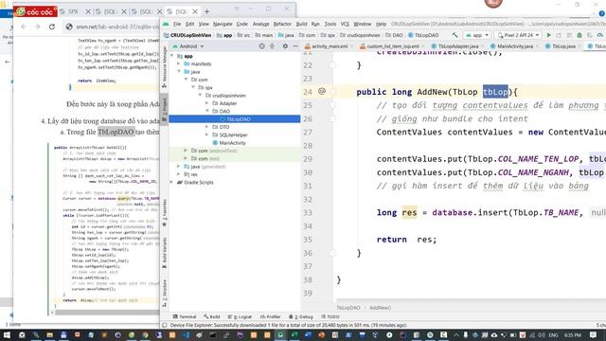Open the Windows notification center icon

click(594, 334)
